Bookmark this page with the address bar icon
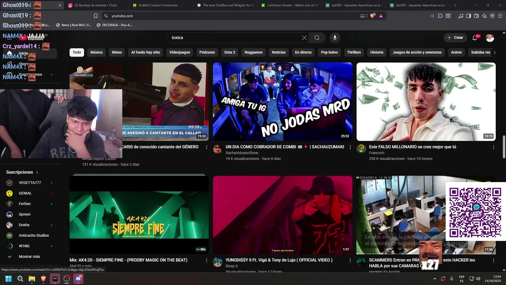The image size is (506, 285). pyautogui.click(x=96, y=16)
